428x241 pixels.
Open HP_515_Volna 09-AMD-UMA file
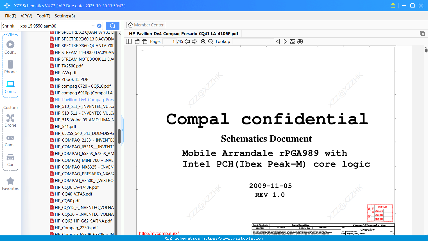pyautogui.click(x=82, y=120)
